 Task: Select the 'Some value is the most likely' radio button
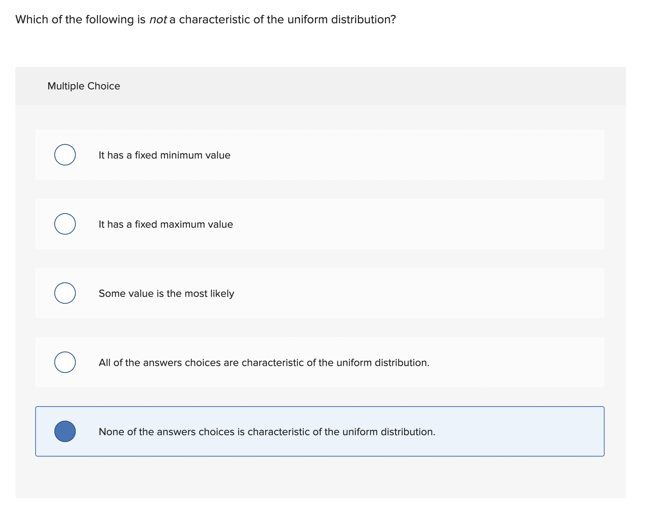click(x=65, y=293)
